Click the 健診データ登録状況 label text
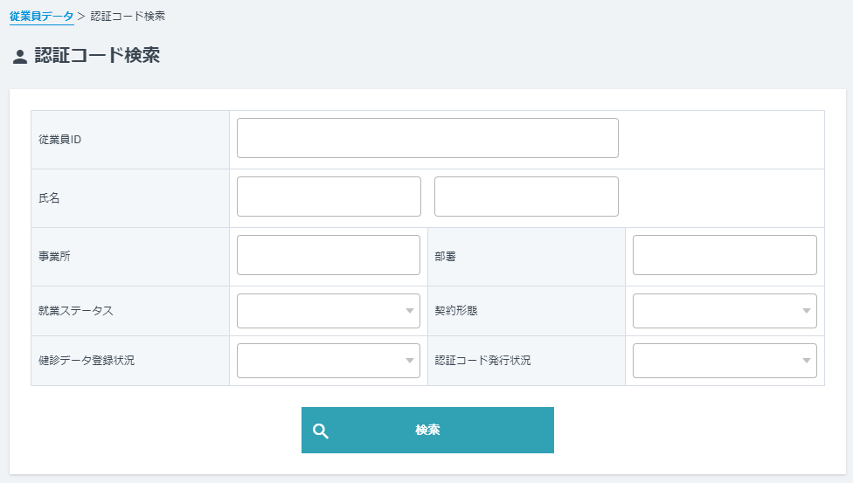Screen dimensions: 853x483 (x=87, y=360)
